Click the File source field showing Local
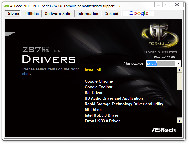Image resolution: width=189 pixels, height=144 pixels. tap(161, 63)
